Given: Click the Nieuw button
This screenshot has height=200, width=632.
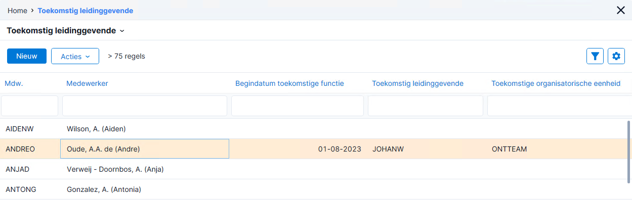Looking at the screenshot, I should [27, 56].
